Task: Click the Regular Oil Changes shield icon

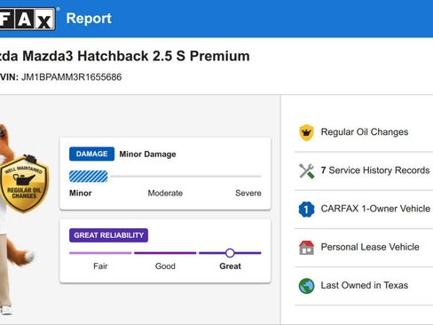Action: [306, 132]
